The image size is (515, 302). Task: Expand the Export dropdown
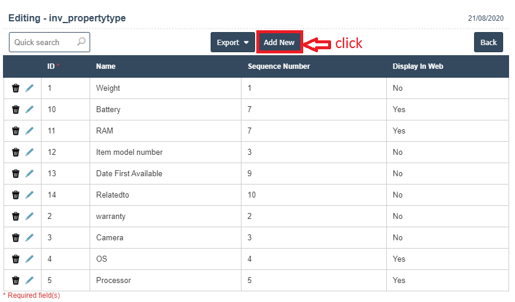tap(233, 43)
